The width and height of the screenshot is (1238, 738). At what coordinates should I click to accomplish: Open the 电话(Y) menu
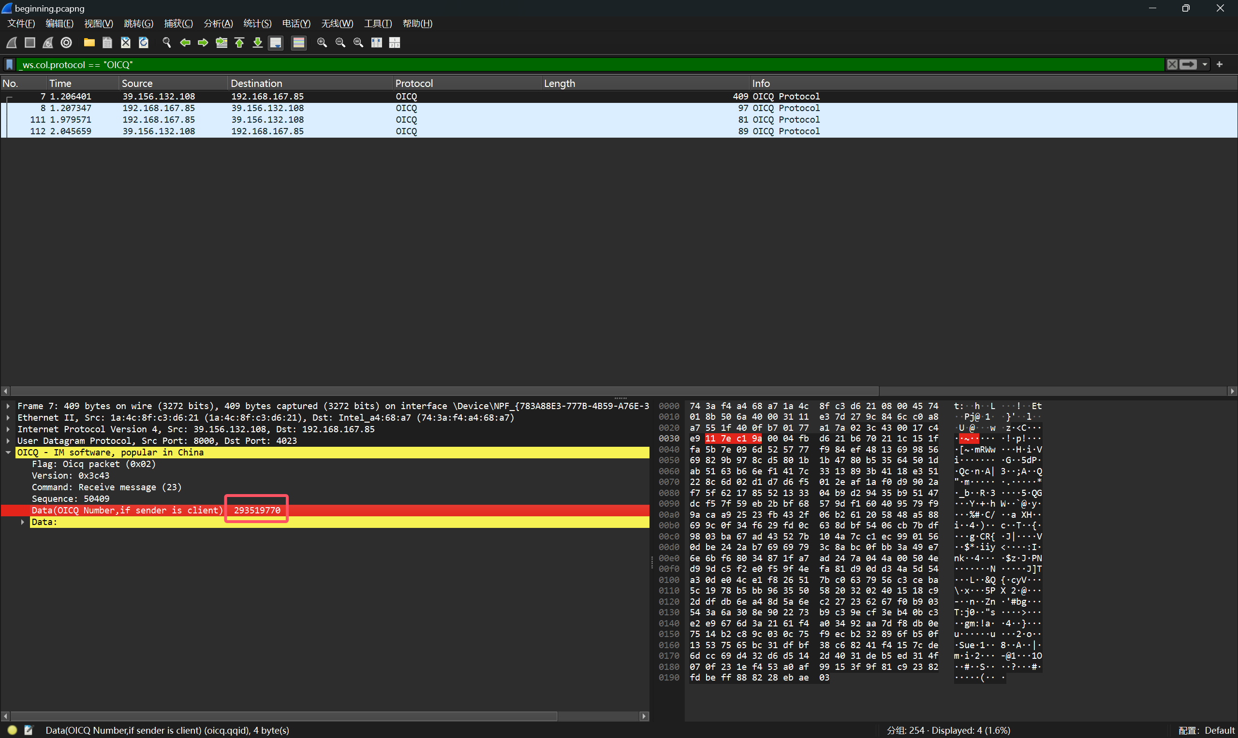coord(296,24)
